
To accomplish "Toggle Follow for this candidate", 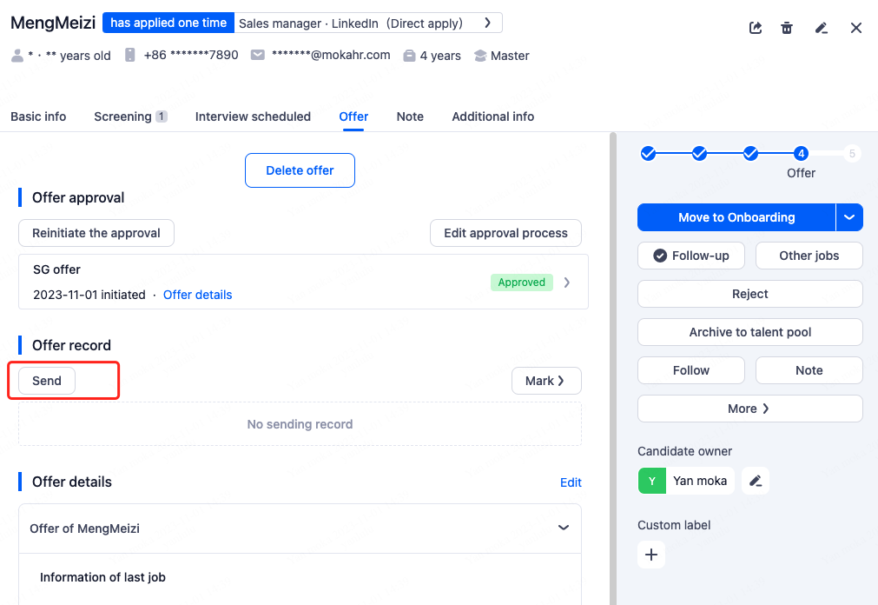I will click(691, 370).
